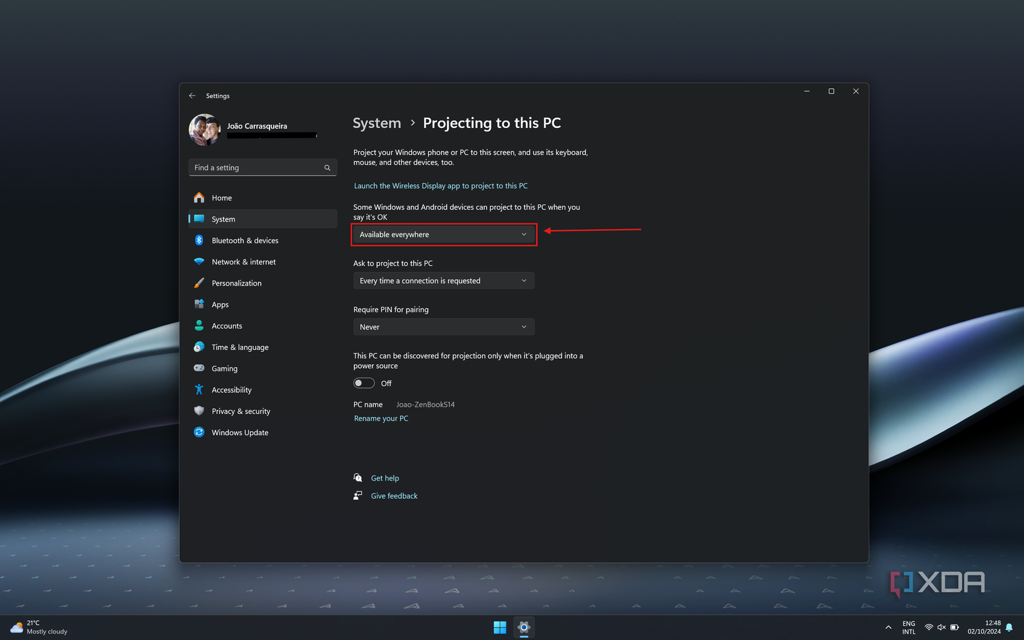Click the search magnifier icon in Find a setting
Viewport: 1024px width, 640px height.
click(327, 168)
